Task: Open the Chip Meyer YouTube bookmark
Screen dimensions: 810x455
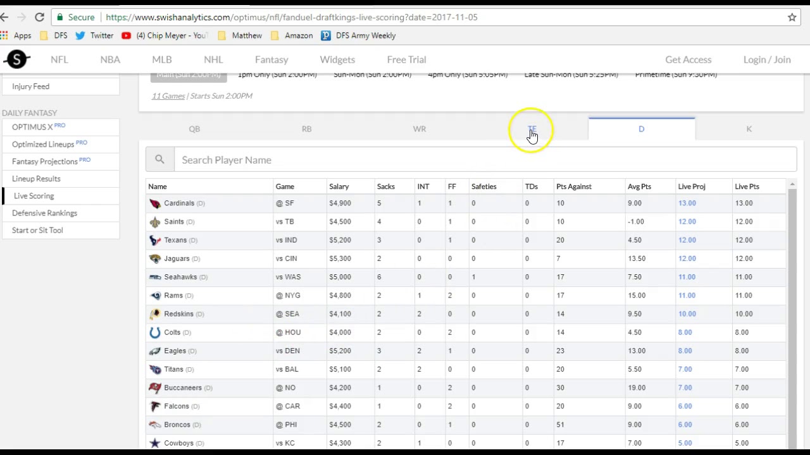Action: click(165, 35)
